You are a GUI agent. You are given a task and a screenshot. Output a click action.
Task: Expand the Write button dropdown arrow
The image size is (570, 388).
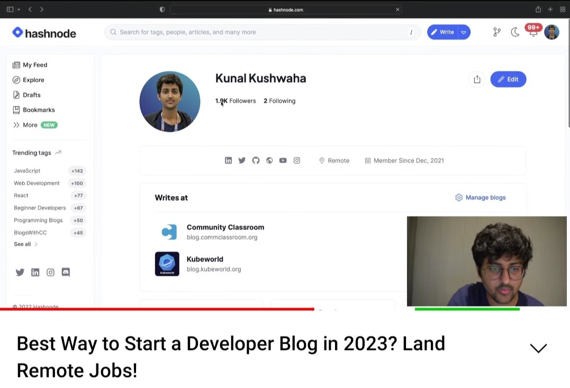click(x=464, y=32)
